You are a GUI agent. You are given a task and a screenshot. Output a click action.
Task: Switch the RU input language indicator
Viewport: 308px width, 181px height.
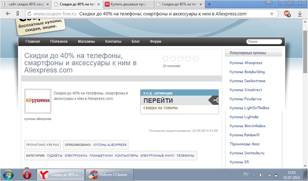point(246,174)
